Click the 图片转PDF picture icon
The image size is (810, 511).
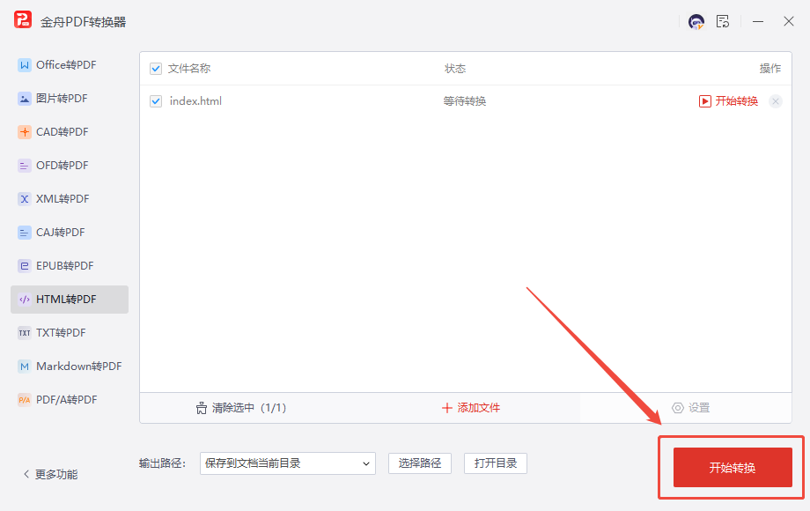[x=25, y=99]
